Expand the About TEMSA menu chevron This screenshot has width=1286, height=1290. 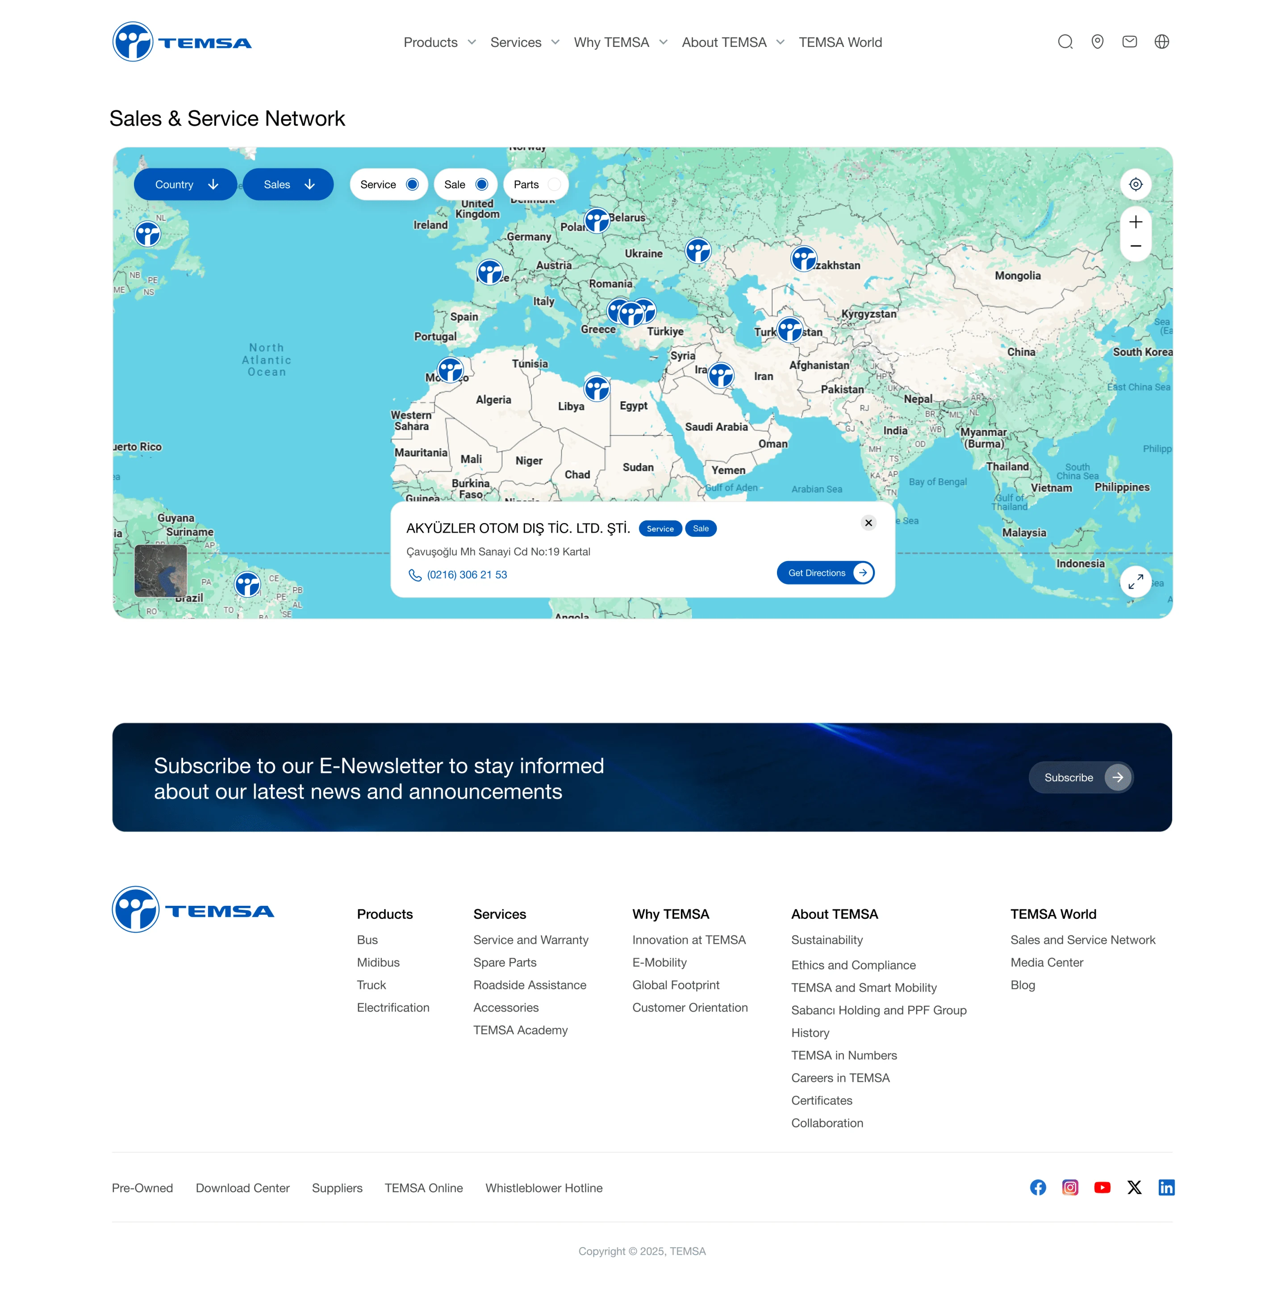pyautogui.click(x=780, y=42)
